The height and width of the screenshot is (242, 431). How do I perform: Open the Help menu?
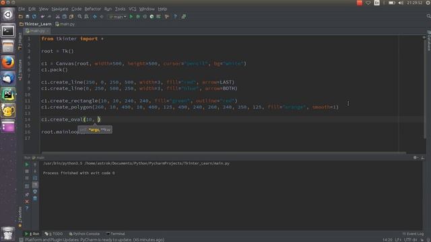[162, 9]
